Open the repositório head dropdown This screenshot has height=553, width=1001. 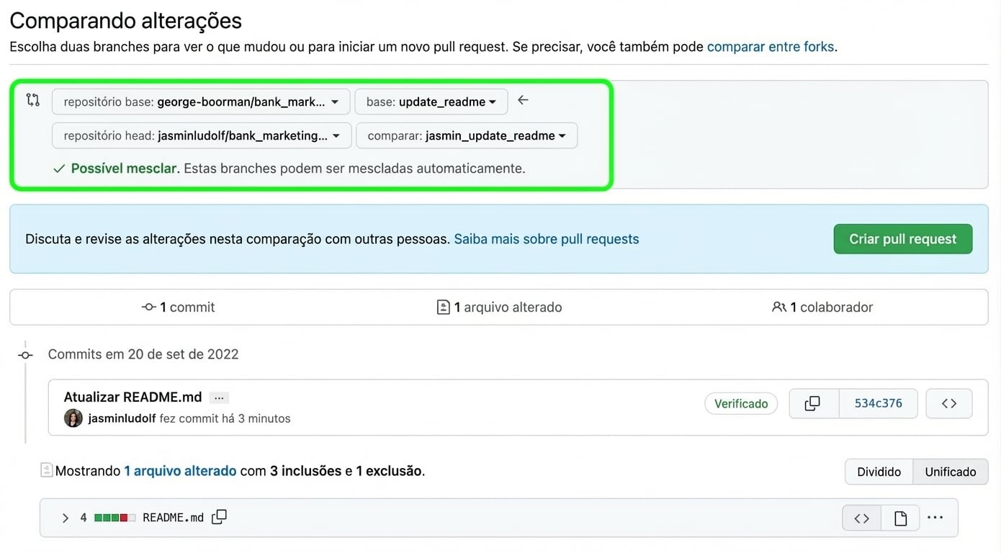(x=202, y=135)
